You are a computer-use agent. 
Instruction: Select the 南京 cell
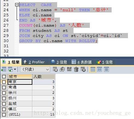pyautogui.click(x=20, y=82)
